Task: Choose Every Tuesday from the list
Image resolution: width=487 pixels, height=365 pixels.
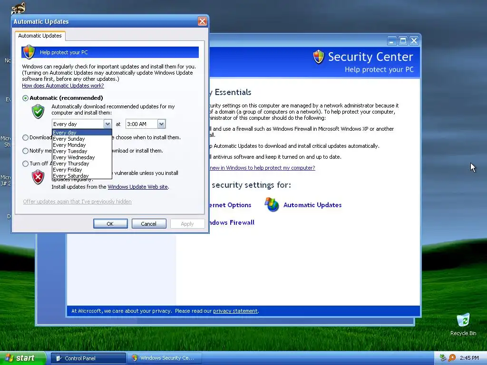Action: [82, 151]
